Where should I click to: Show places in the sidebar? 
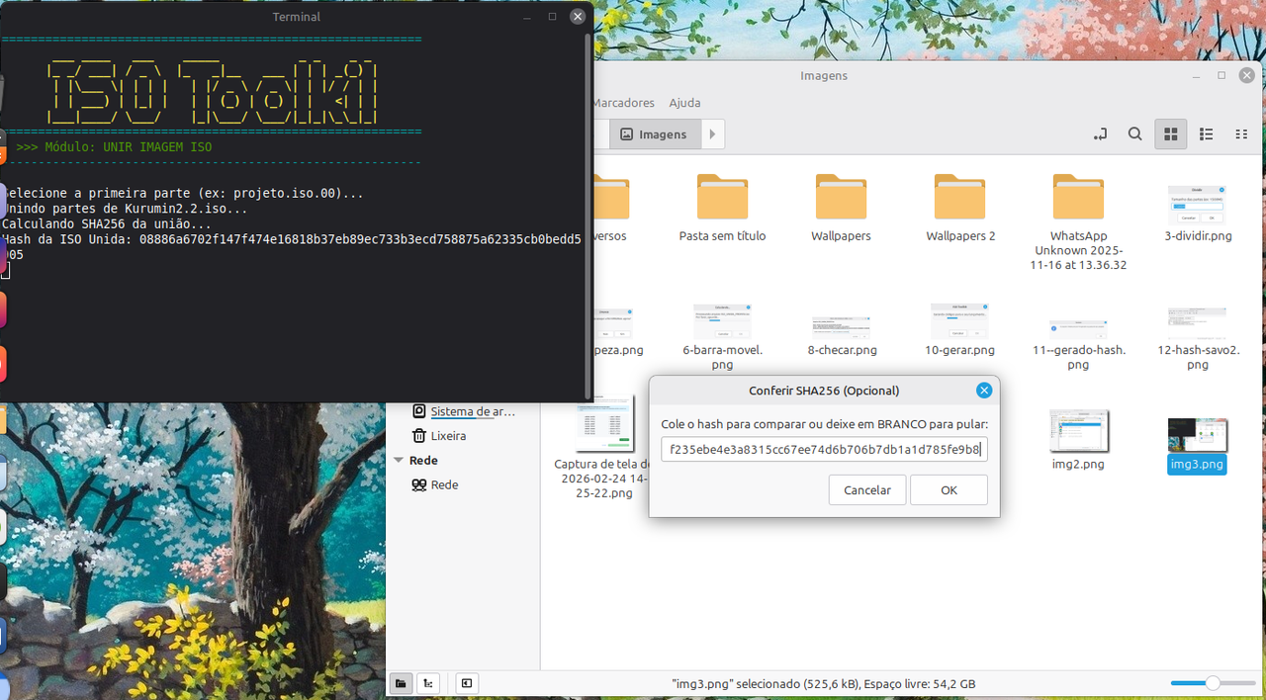[x=401, y=683]
